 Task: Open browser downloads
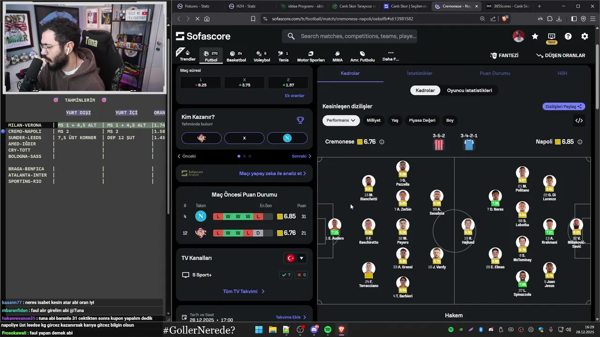[559, 19]
